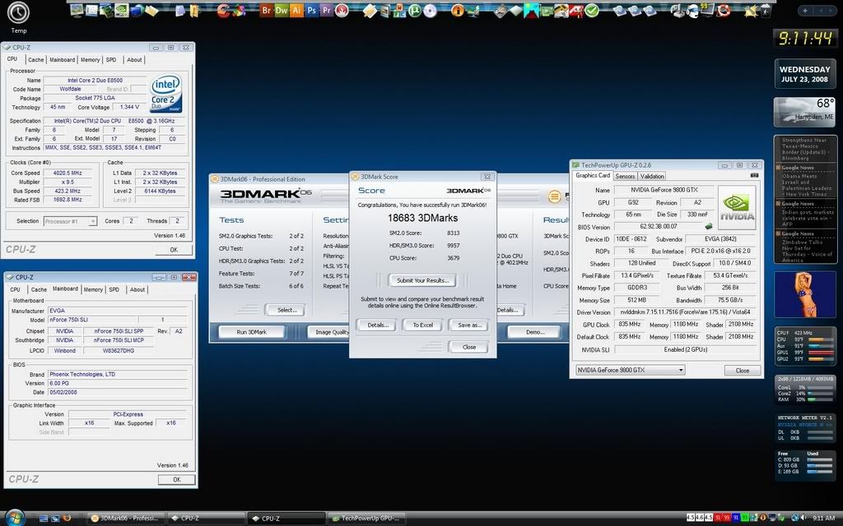Click the green checkmark dock icon

pyautogui.click(x=592, y=10)
